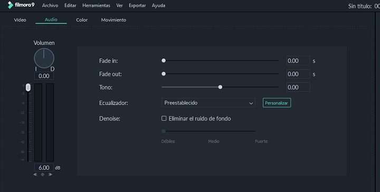Switch to the Vídeo tab
The height and width of the screenshot is (192, 380).
coord(20,20)
